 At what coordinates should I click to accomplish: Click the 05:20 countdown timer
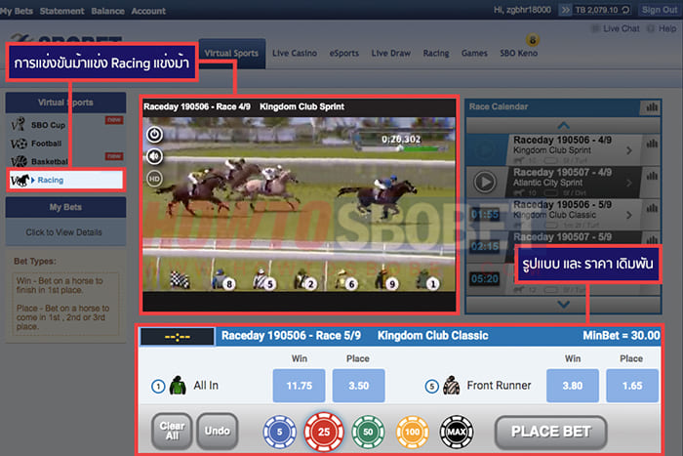click(484, 279)
